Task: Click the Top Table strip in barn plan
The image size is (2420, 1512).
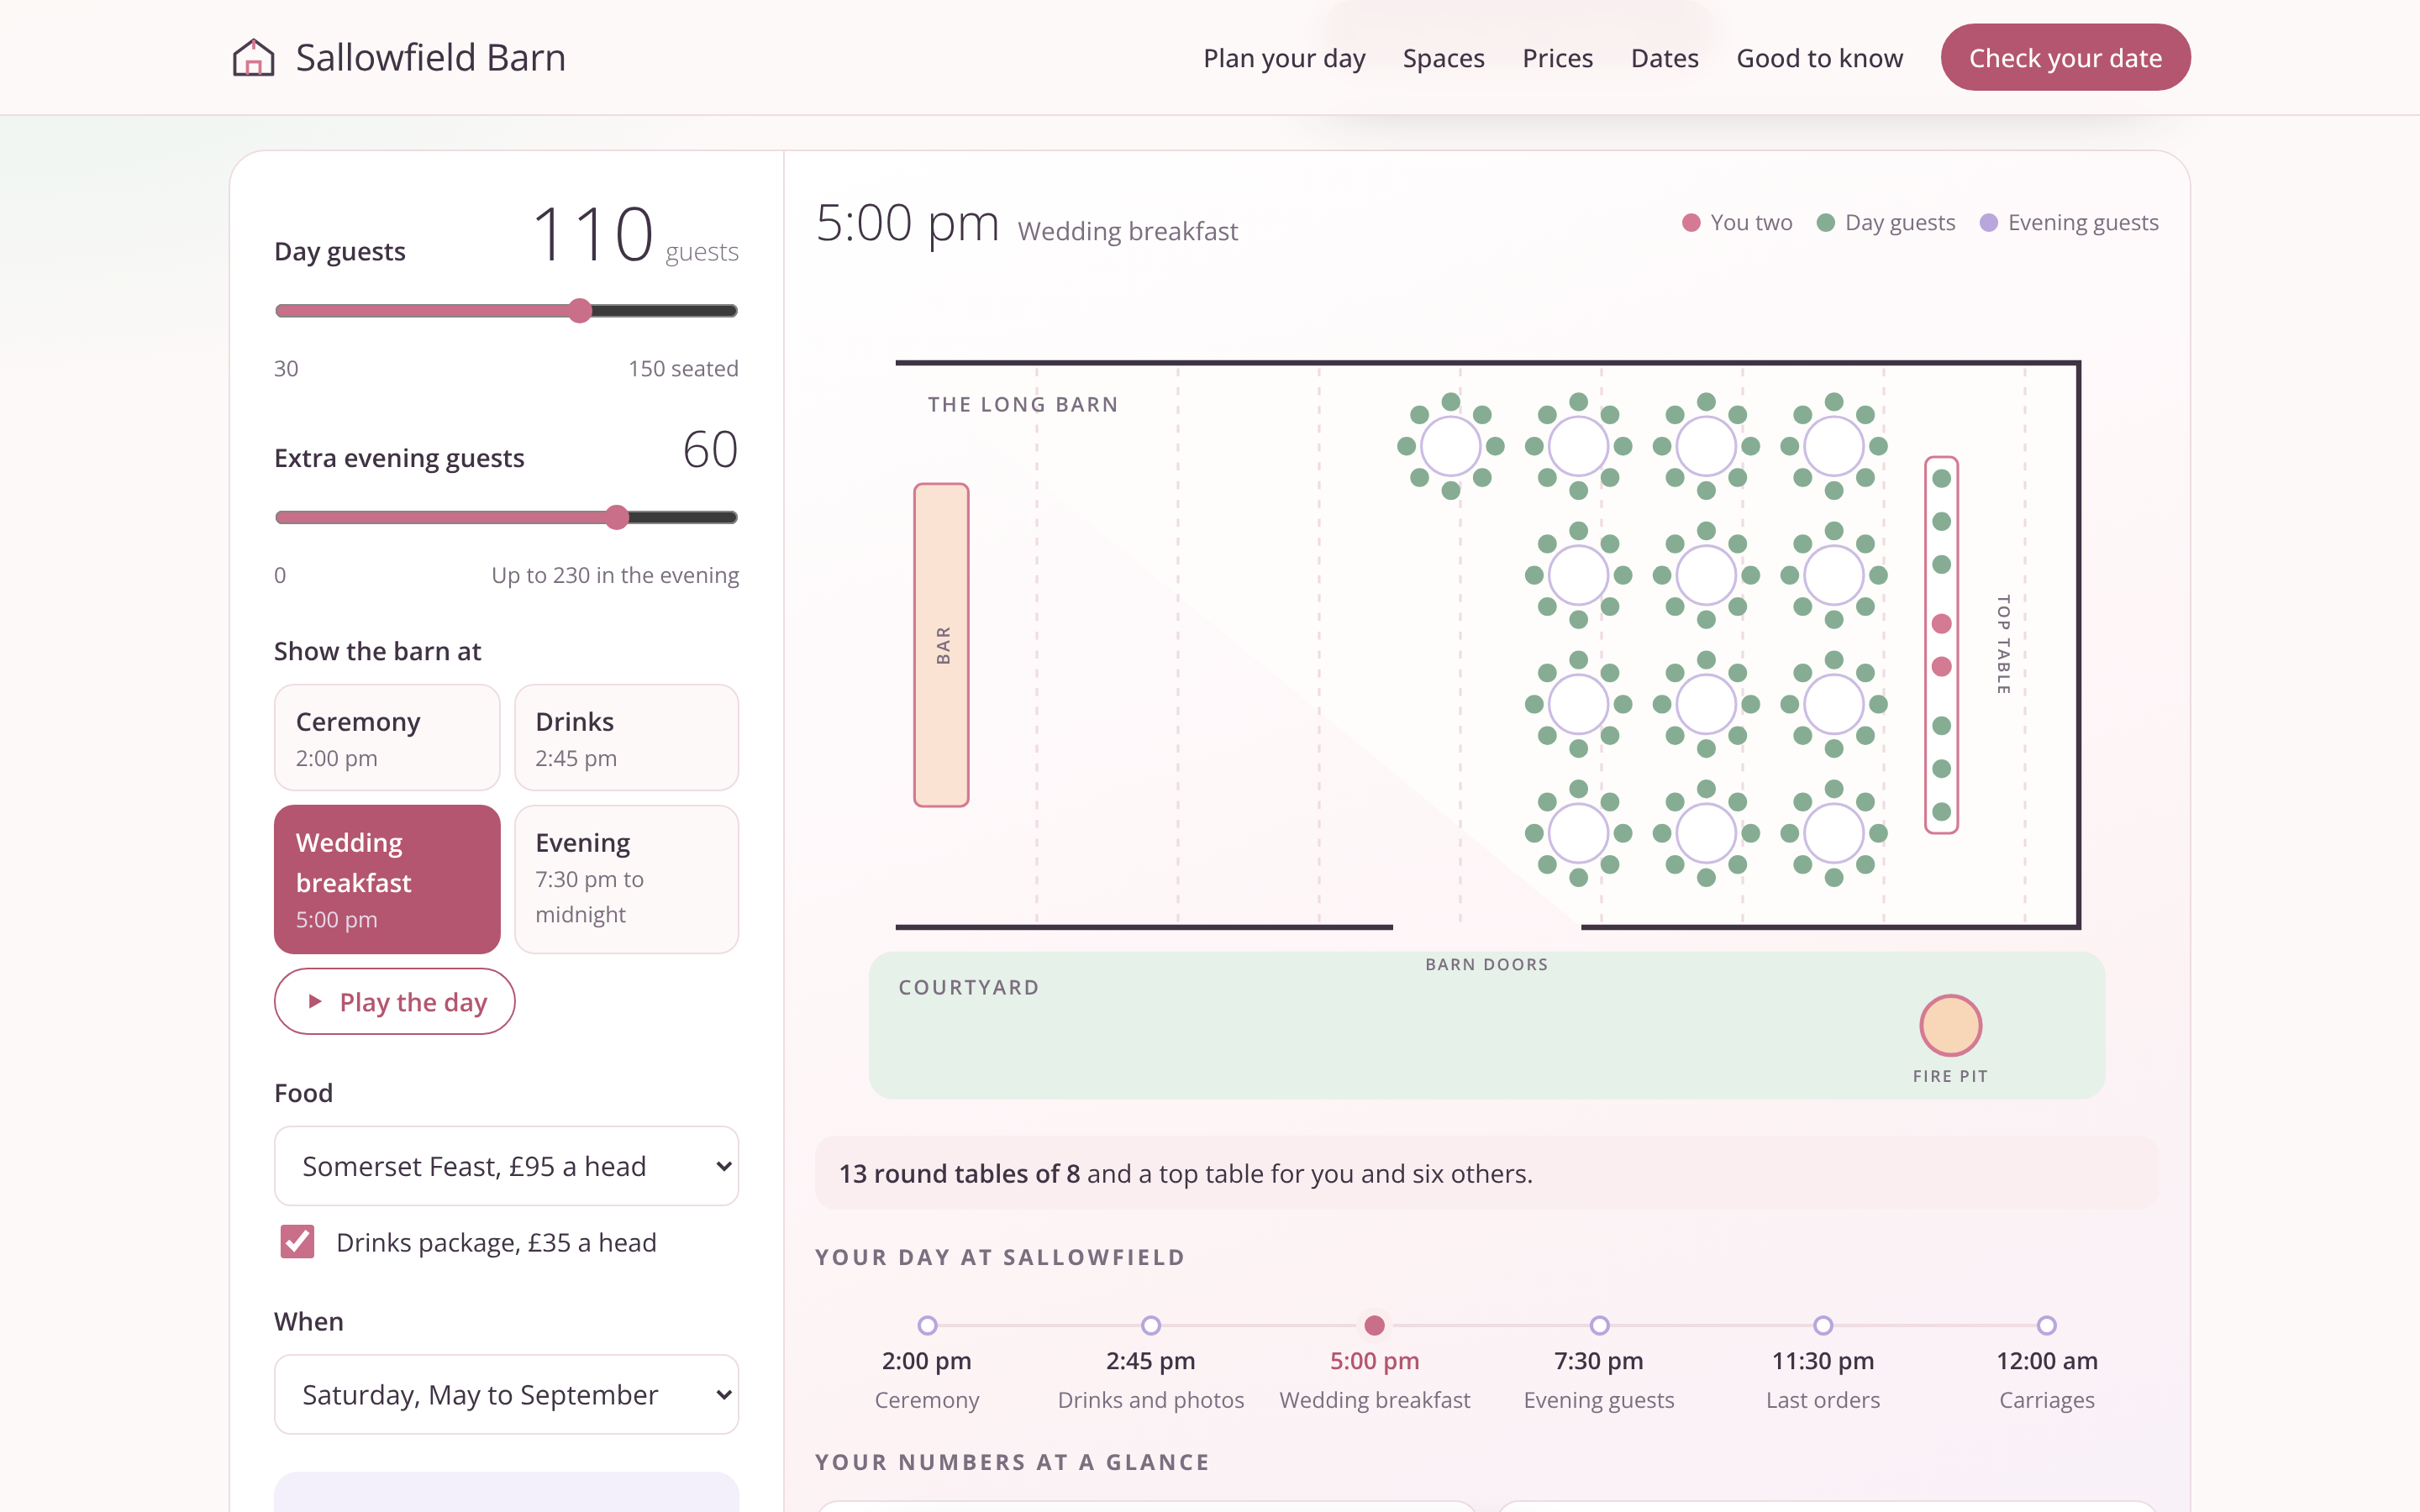Action: click(1941, 645)
